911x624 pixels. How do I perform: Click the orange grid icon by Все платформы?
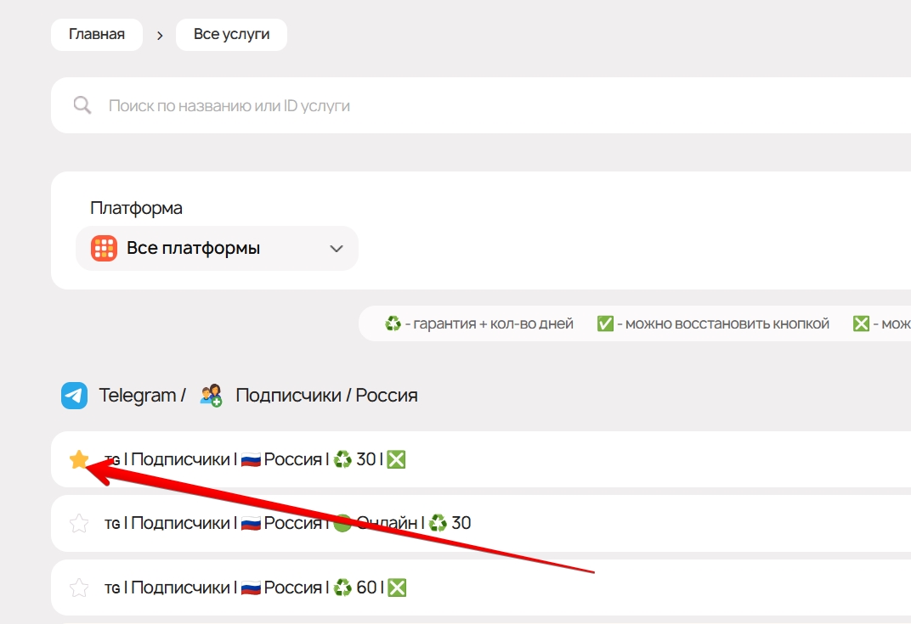coord(104,249)
